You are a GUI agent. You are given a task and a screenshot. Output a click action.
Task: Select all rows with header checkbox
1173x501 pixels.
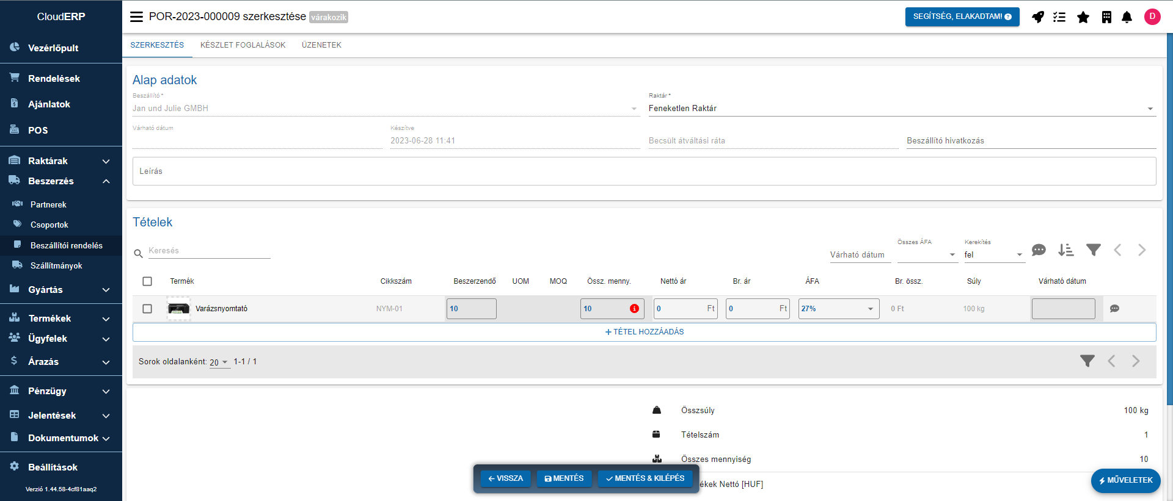(x=147, y=281)
